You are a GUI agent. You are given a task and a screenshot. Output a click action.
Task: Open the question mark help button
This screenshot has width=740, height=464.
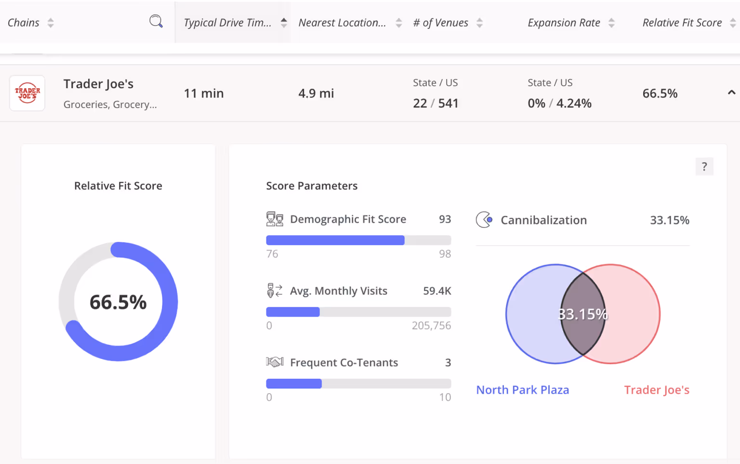coord(704,167)
